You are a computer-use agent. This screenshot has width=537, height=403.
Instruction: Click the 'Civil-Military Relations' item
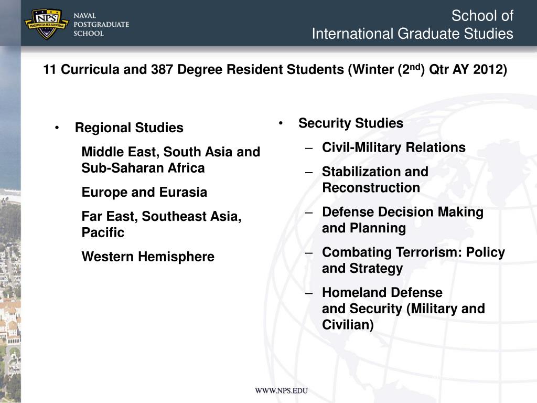point(394,147)
